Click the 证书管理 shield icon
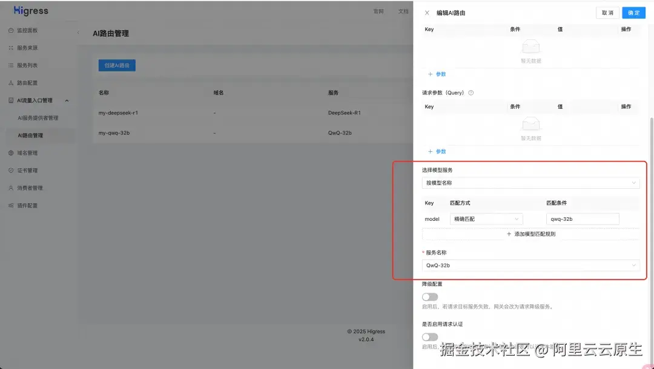The height and width of the screenshot is (369, 654). coord(11,171)
